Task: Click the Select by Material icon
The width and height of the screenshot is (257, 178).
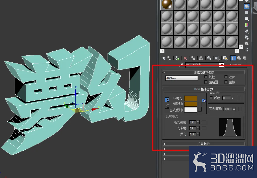Action: [247, 44]
